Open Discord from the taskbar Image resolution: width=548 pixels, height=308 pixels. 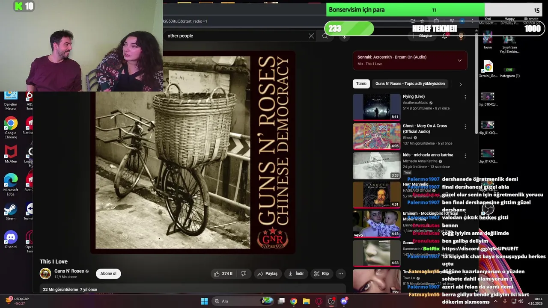(x=344, y=301)
